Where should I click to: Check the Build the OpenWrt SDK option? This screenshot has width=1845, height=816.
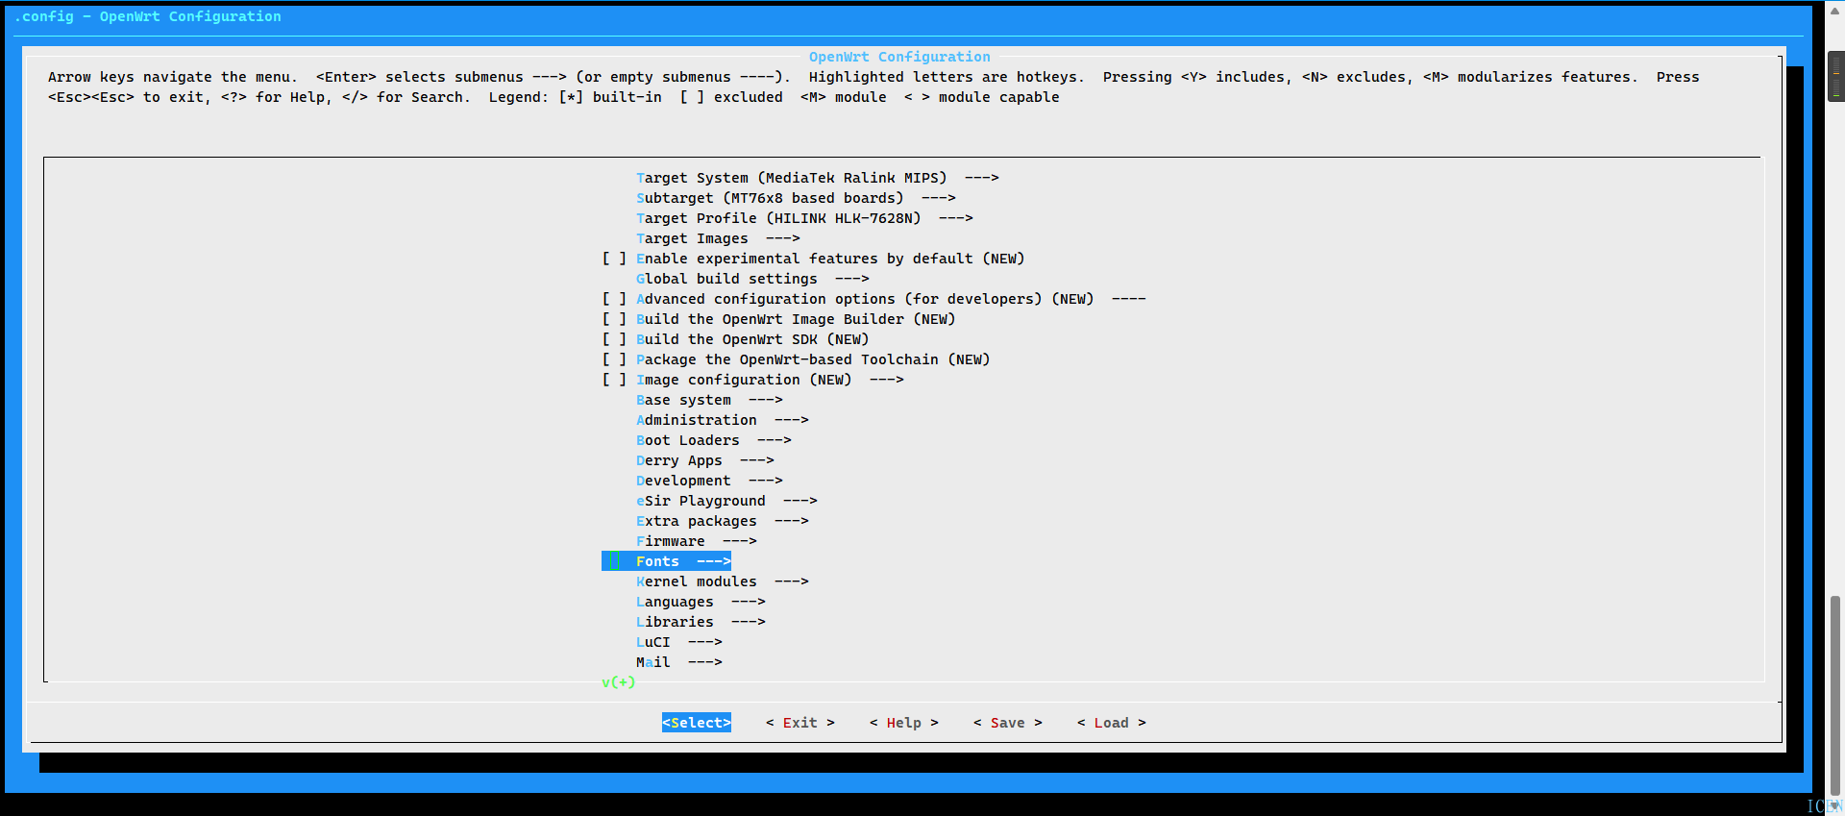coord(614,339)
